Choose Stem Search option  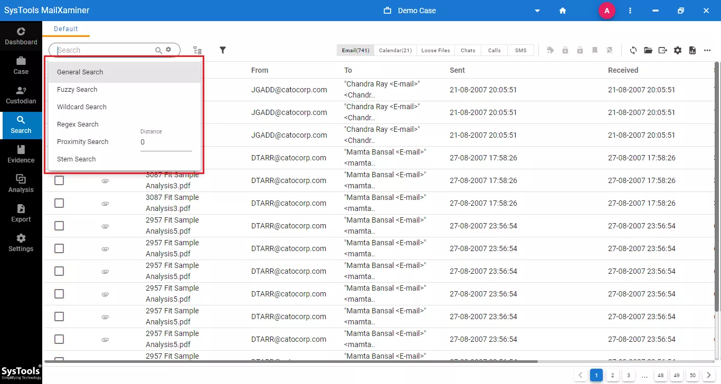[x=125, y=159]
